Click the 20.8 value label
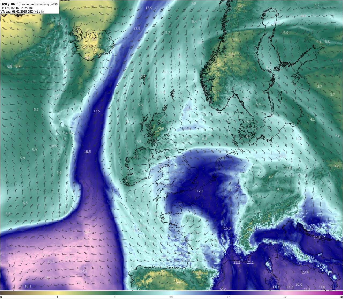 317,238
